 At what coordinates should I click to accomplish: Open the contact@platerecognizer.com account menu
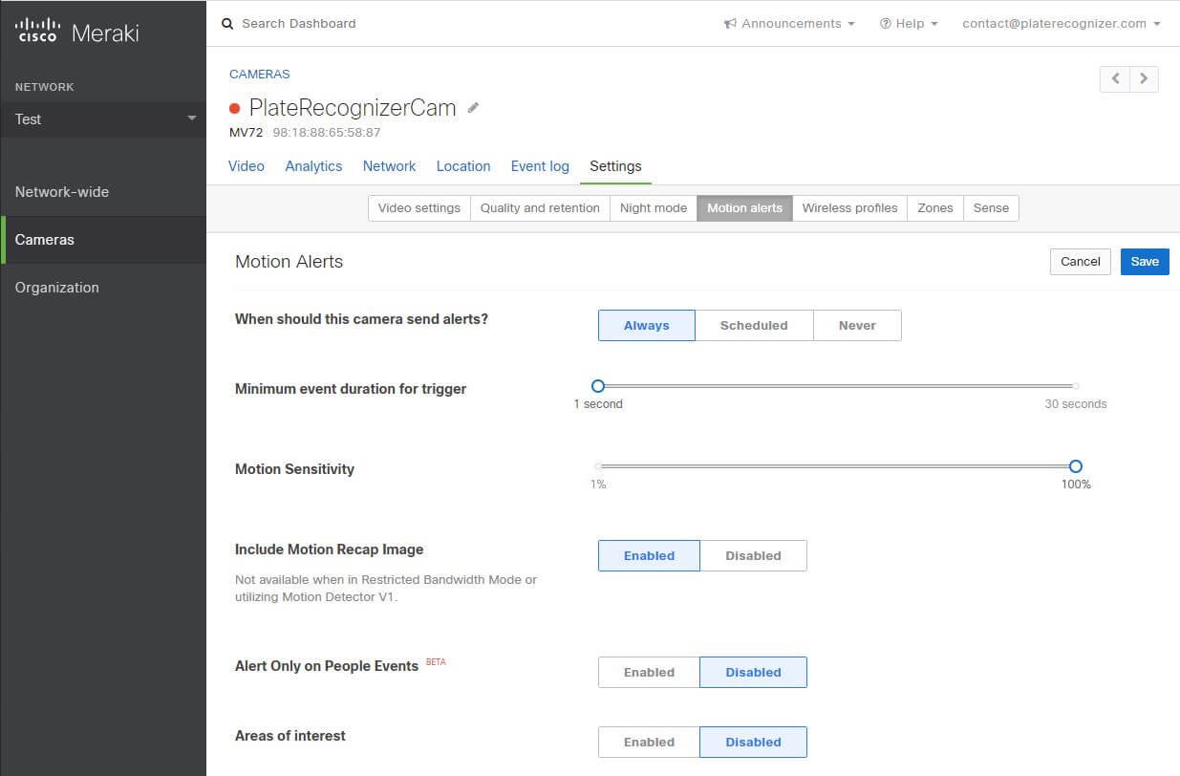point(1062,24)
